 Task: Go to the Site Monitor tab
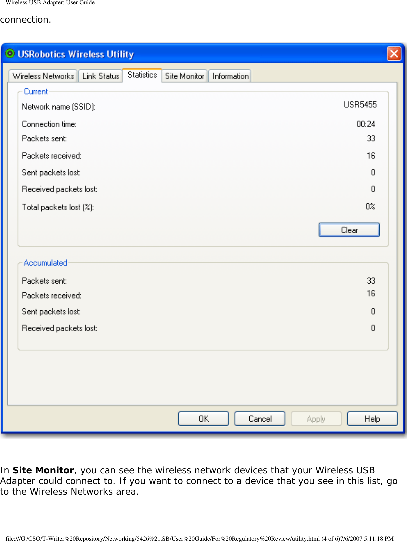184,76
